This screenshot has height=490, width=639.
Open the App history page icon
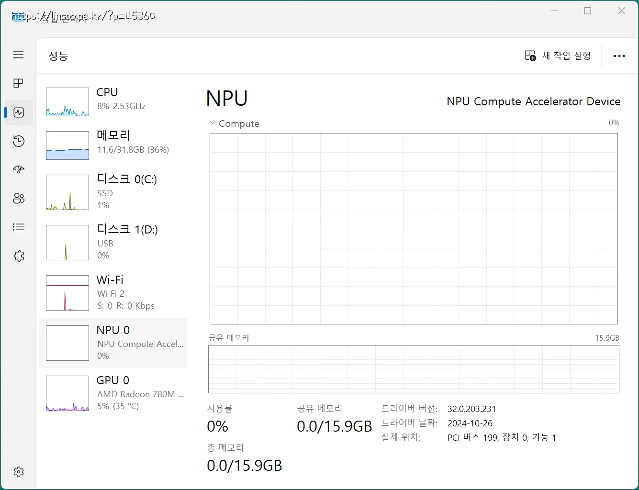19,141
